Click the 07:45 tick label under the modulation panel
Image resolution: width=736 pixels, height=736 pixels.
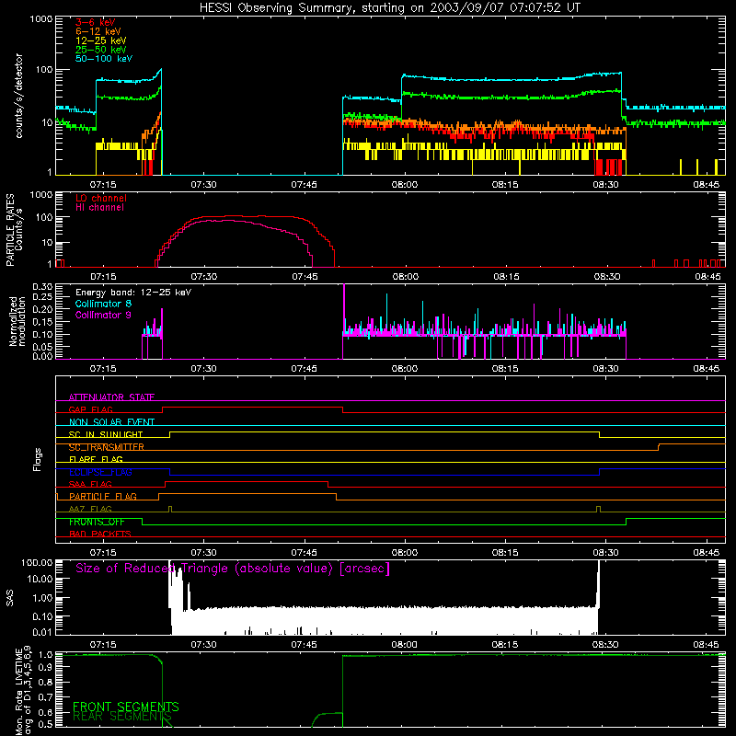(x=304, y=369)
